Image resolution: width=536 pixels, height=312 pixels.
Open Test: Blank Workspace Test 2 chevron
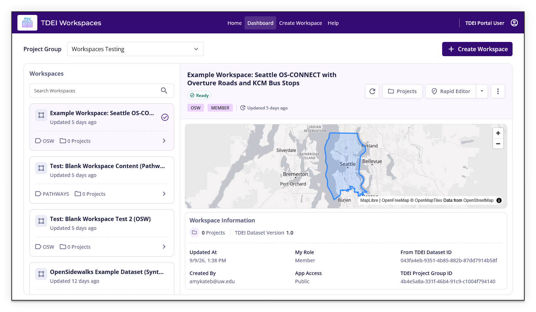pyautogui.click(x=164, y=247)
